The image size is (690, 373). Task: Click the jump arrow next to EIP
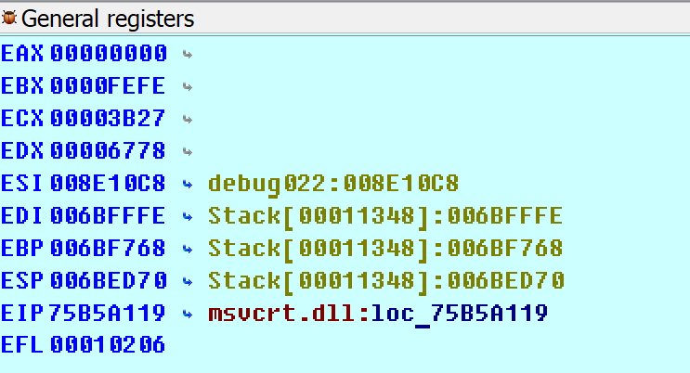pyautogui.click(x=187, y=314)
